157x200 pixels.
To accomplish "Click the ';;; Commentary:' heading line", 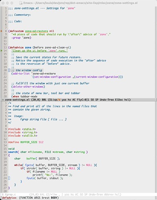I will pos(20,15).
